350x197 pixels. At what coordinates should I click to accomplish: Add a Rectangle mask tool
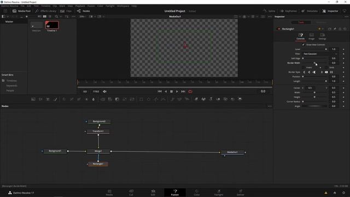pyautogui.click(x=141, y=99)
